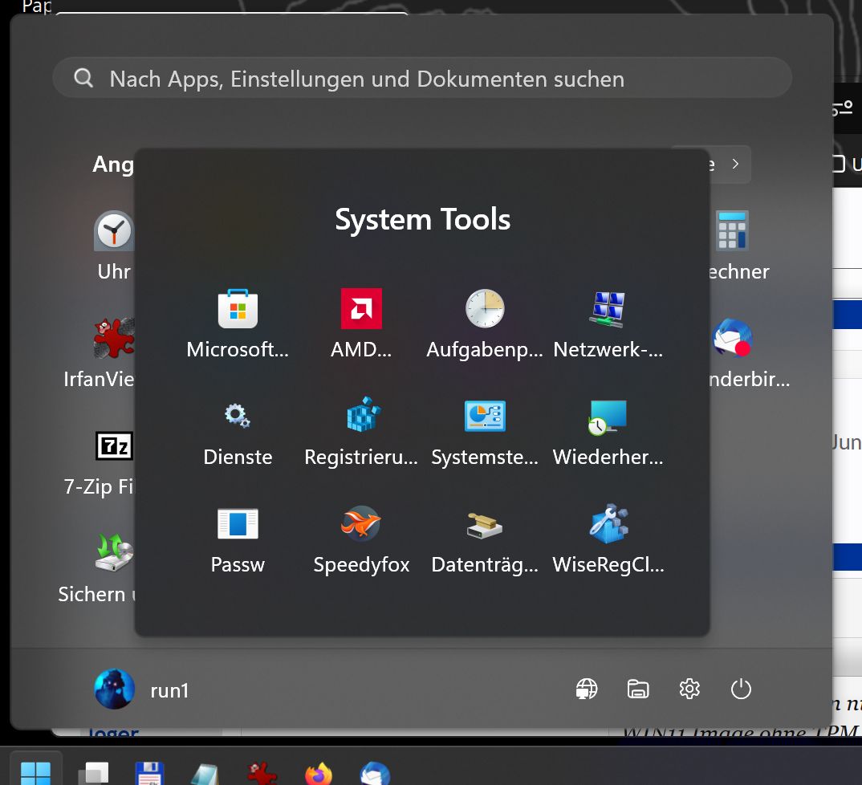862x785 pixels.
Task: Open the Passw app icon
Action: click(238, 523)
